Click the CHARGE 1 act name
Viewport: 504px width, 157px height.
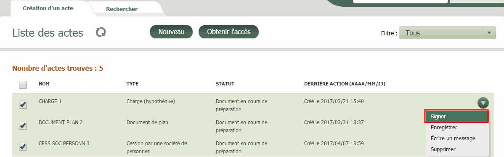[50, 101]
